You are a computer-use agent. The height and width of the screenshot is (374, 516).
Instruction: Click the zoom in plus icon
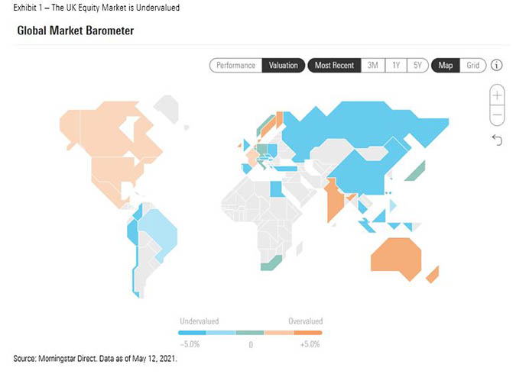498,95
